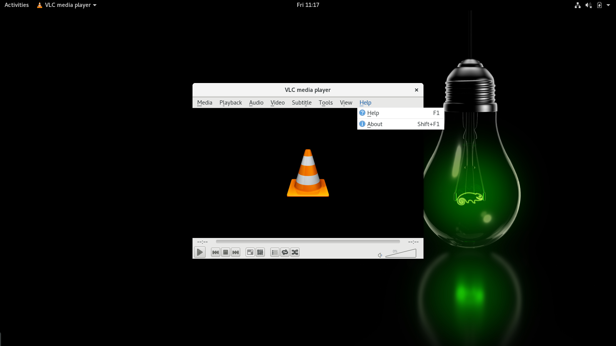Click the previous media skip button
The image size is (616, 346).
point(216,253)
